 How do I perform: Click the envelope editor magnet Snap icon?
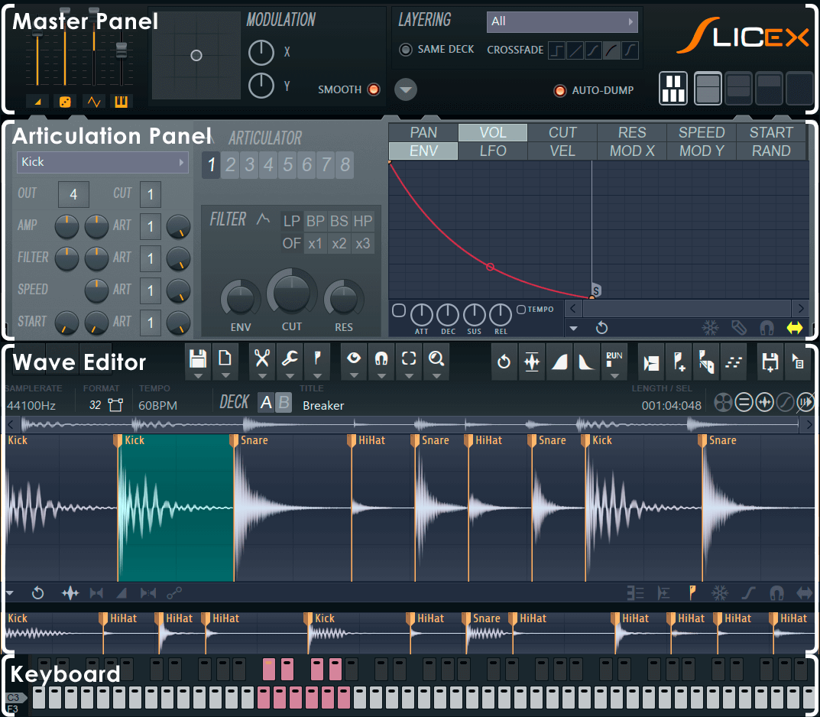pos(767,328)
